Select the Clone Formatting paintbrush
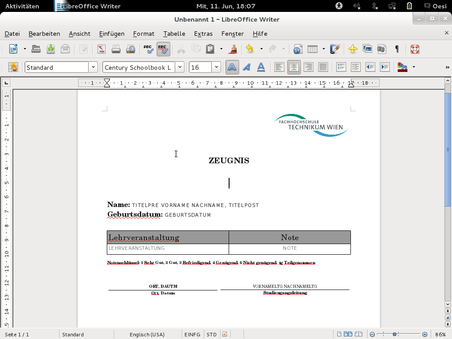The image size is (452, 339). pos(234,49)
